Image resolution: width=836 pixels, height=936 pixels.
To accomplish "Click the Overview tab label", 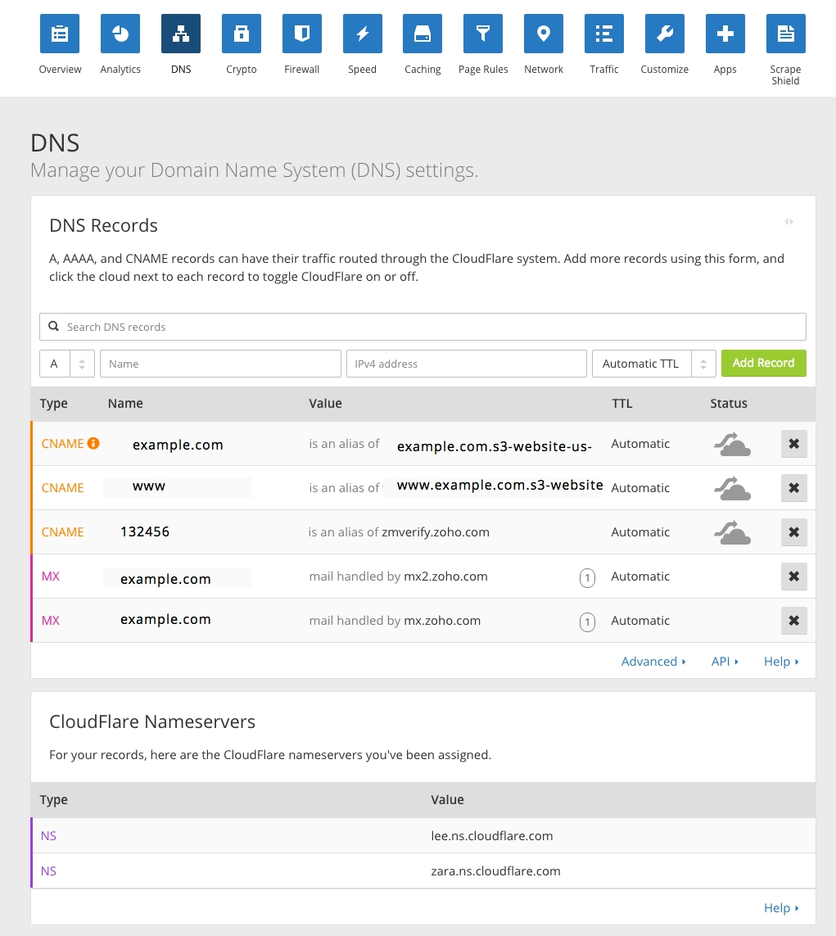I will click(x=60, y=70).
